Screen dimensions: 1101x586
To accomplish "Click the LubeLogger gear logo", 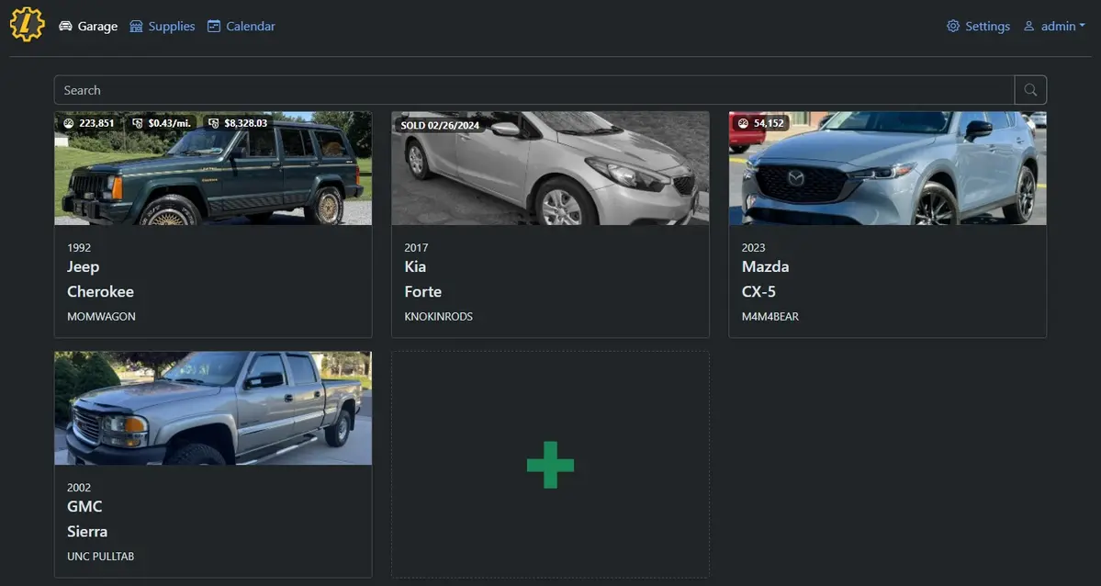I will coord(28,25).
